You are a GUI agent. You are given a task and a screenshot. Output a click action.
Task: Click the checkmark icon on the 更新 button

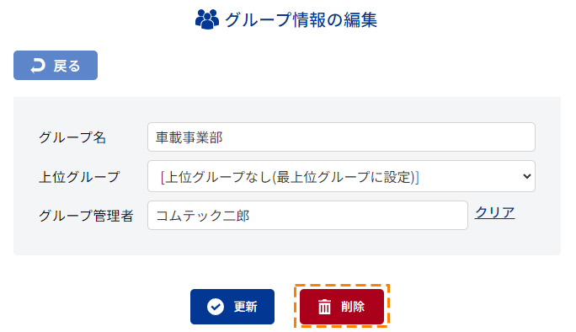click(216, 307)
